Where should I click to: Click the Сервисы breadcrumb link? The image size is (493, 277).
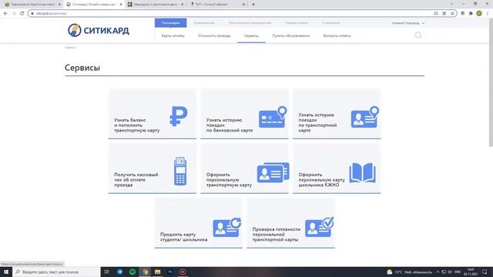(70, 48)
